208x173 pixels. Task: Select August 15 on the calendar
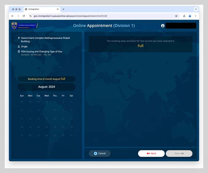coord(55,119)
